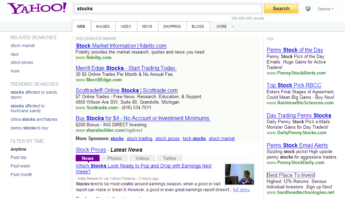Expand the MORE search categories dropdown
This screenshot has width=345, height=198.
coord(225,26)
